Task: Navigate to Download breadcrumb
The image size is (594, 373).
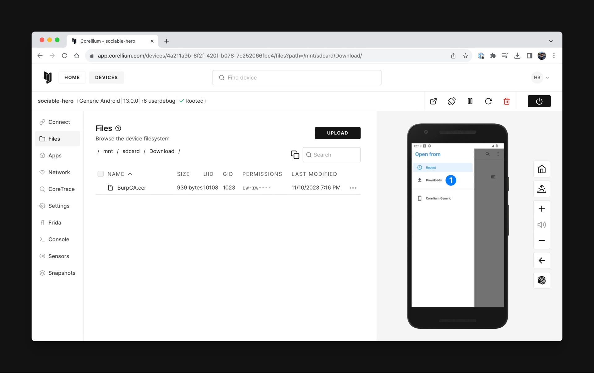Action: (162, 151)
